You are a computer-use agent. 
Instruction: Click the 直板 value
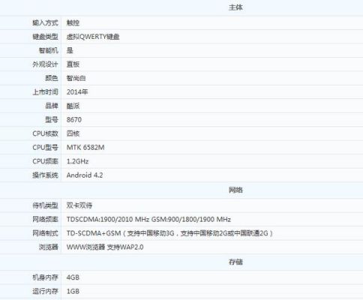click(73, 64)
